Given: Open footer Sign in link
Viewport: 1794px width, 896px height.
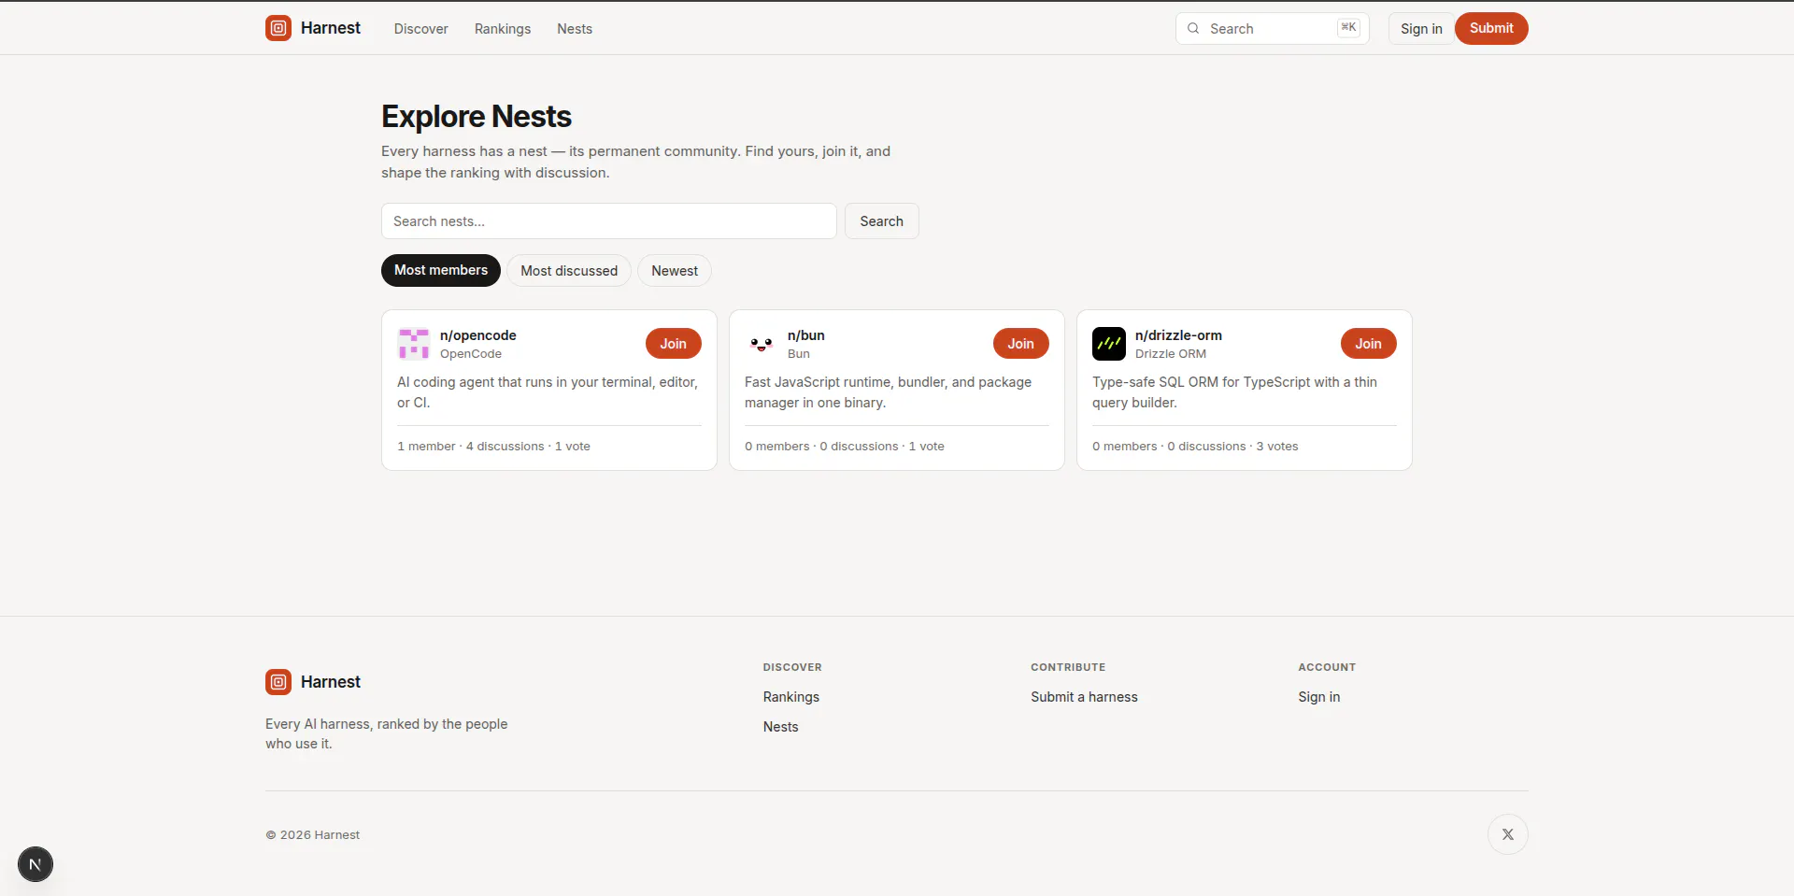Looking at the screenshot, I should coord(1319,697).
